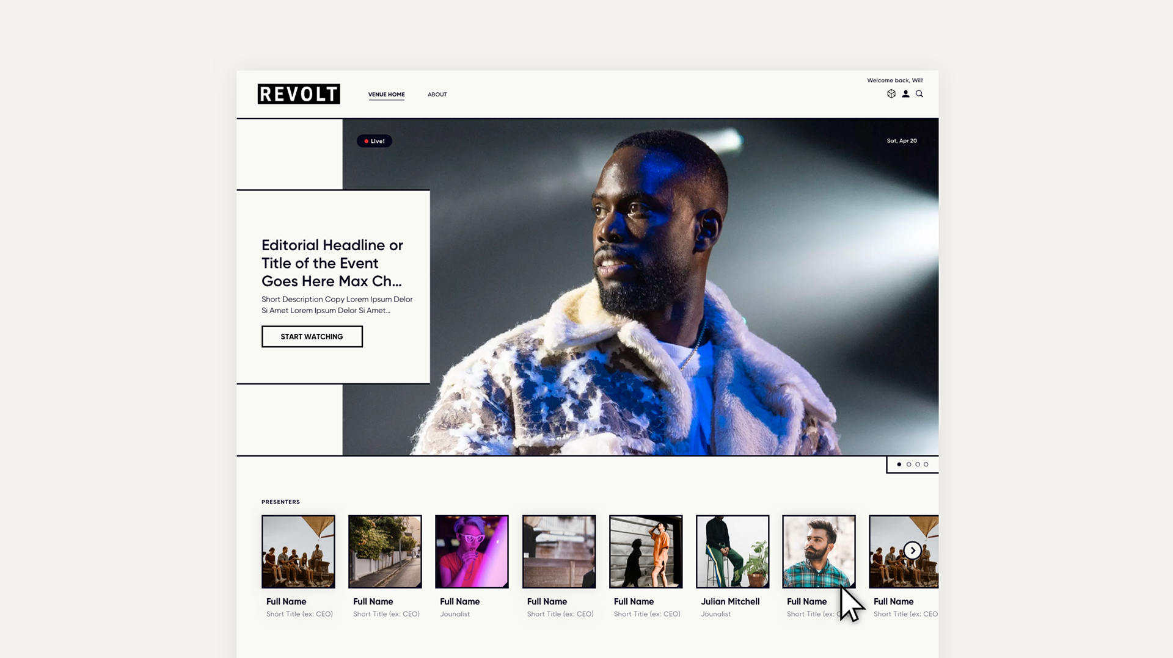Image resolution: width=1173 pixels, height=658 pixels.
Task: Click the Julian Mitchell name
Action: coord(730,601)
